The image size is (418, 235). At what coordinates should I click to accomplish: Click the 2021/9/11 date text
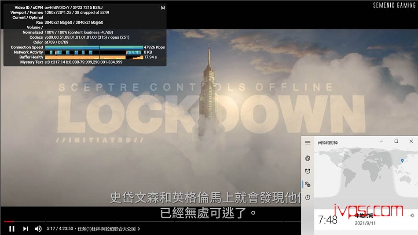click(365, 223)
